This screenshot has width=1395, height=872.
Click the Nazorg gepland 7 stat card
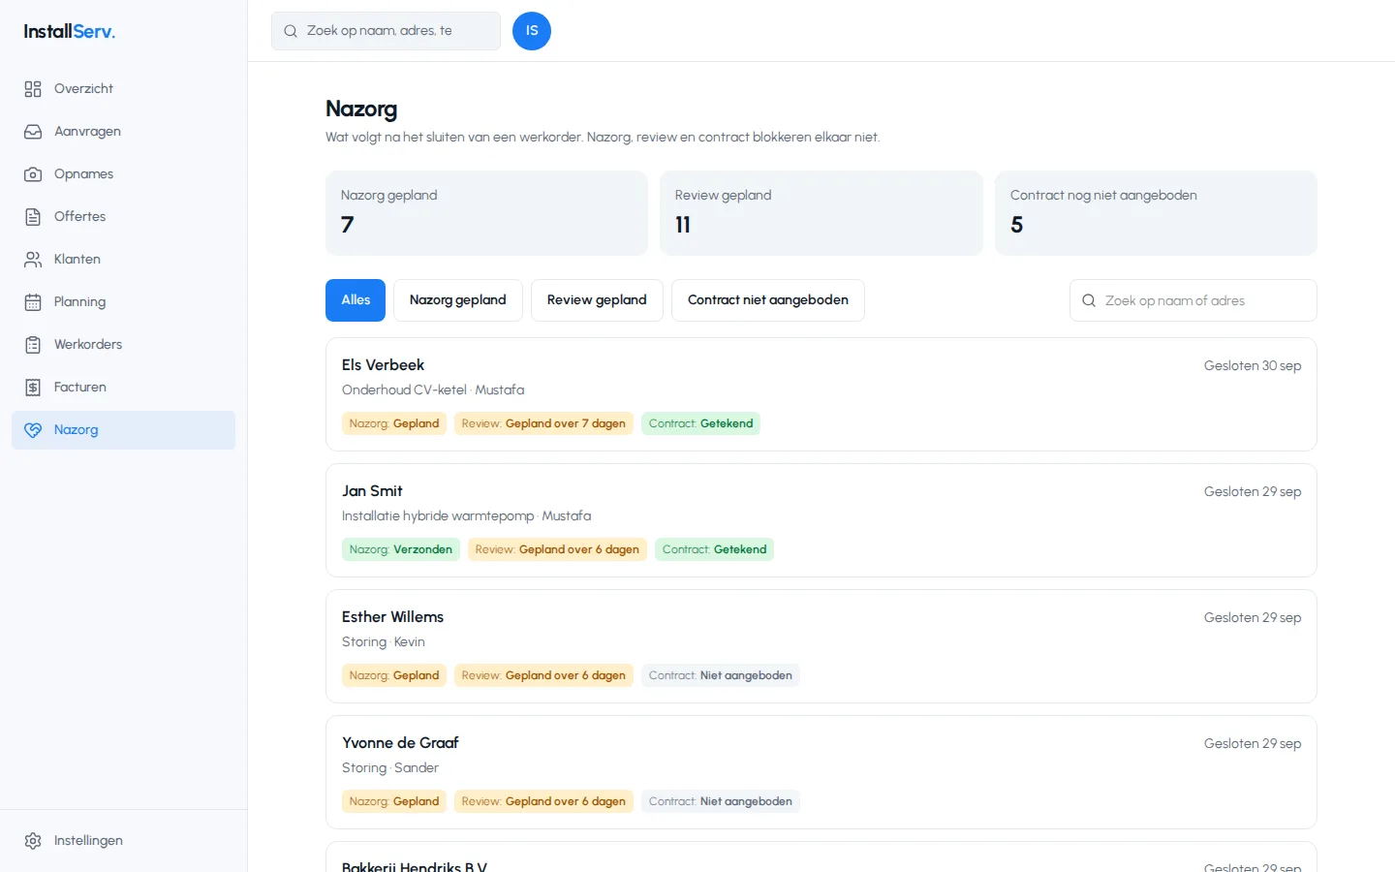[x=486, y=213]
